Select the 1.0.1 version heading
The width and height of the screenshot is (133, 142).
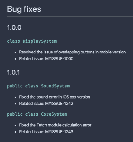(x=14, y=72)
